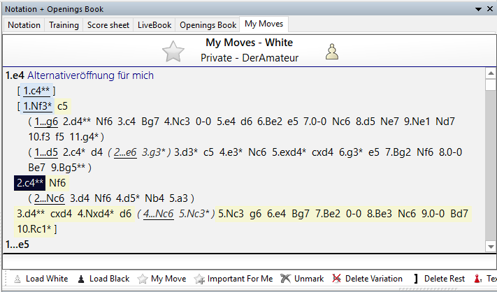The width and height of the screenshot is (497, 292).
Task: Click italic move 3.g3*
Action: click(154, 152)
